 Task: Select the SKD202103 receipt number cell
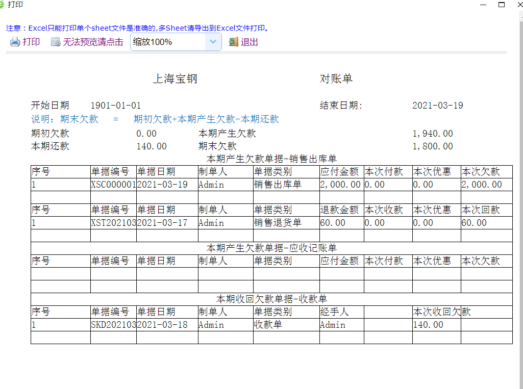(x=113, y=325)
